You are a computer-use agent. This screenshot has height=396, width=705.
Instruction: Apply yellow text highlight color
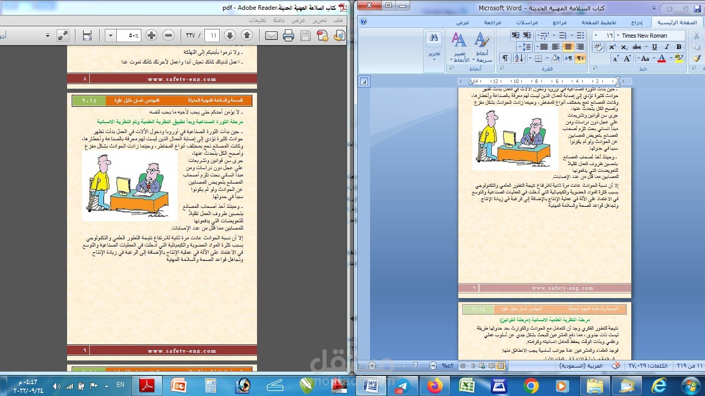679,58
